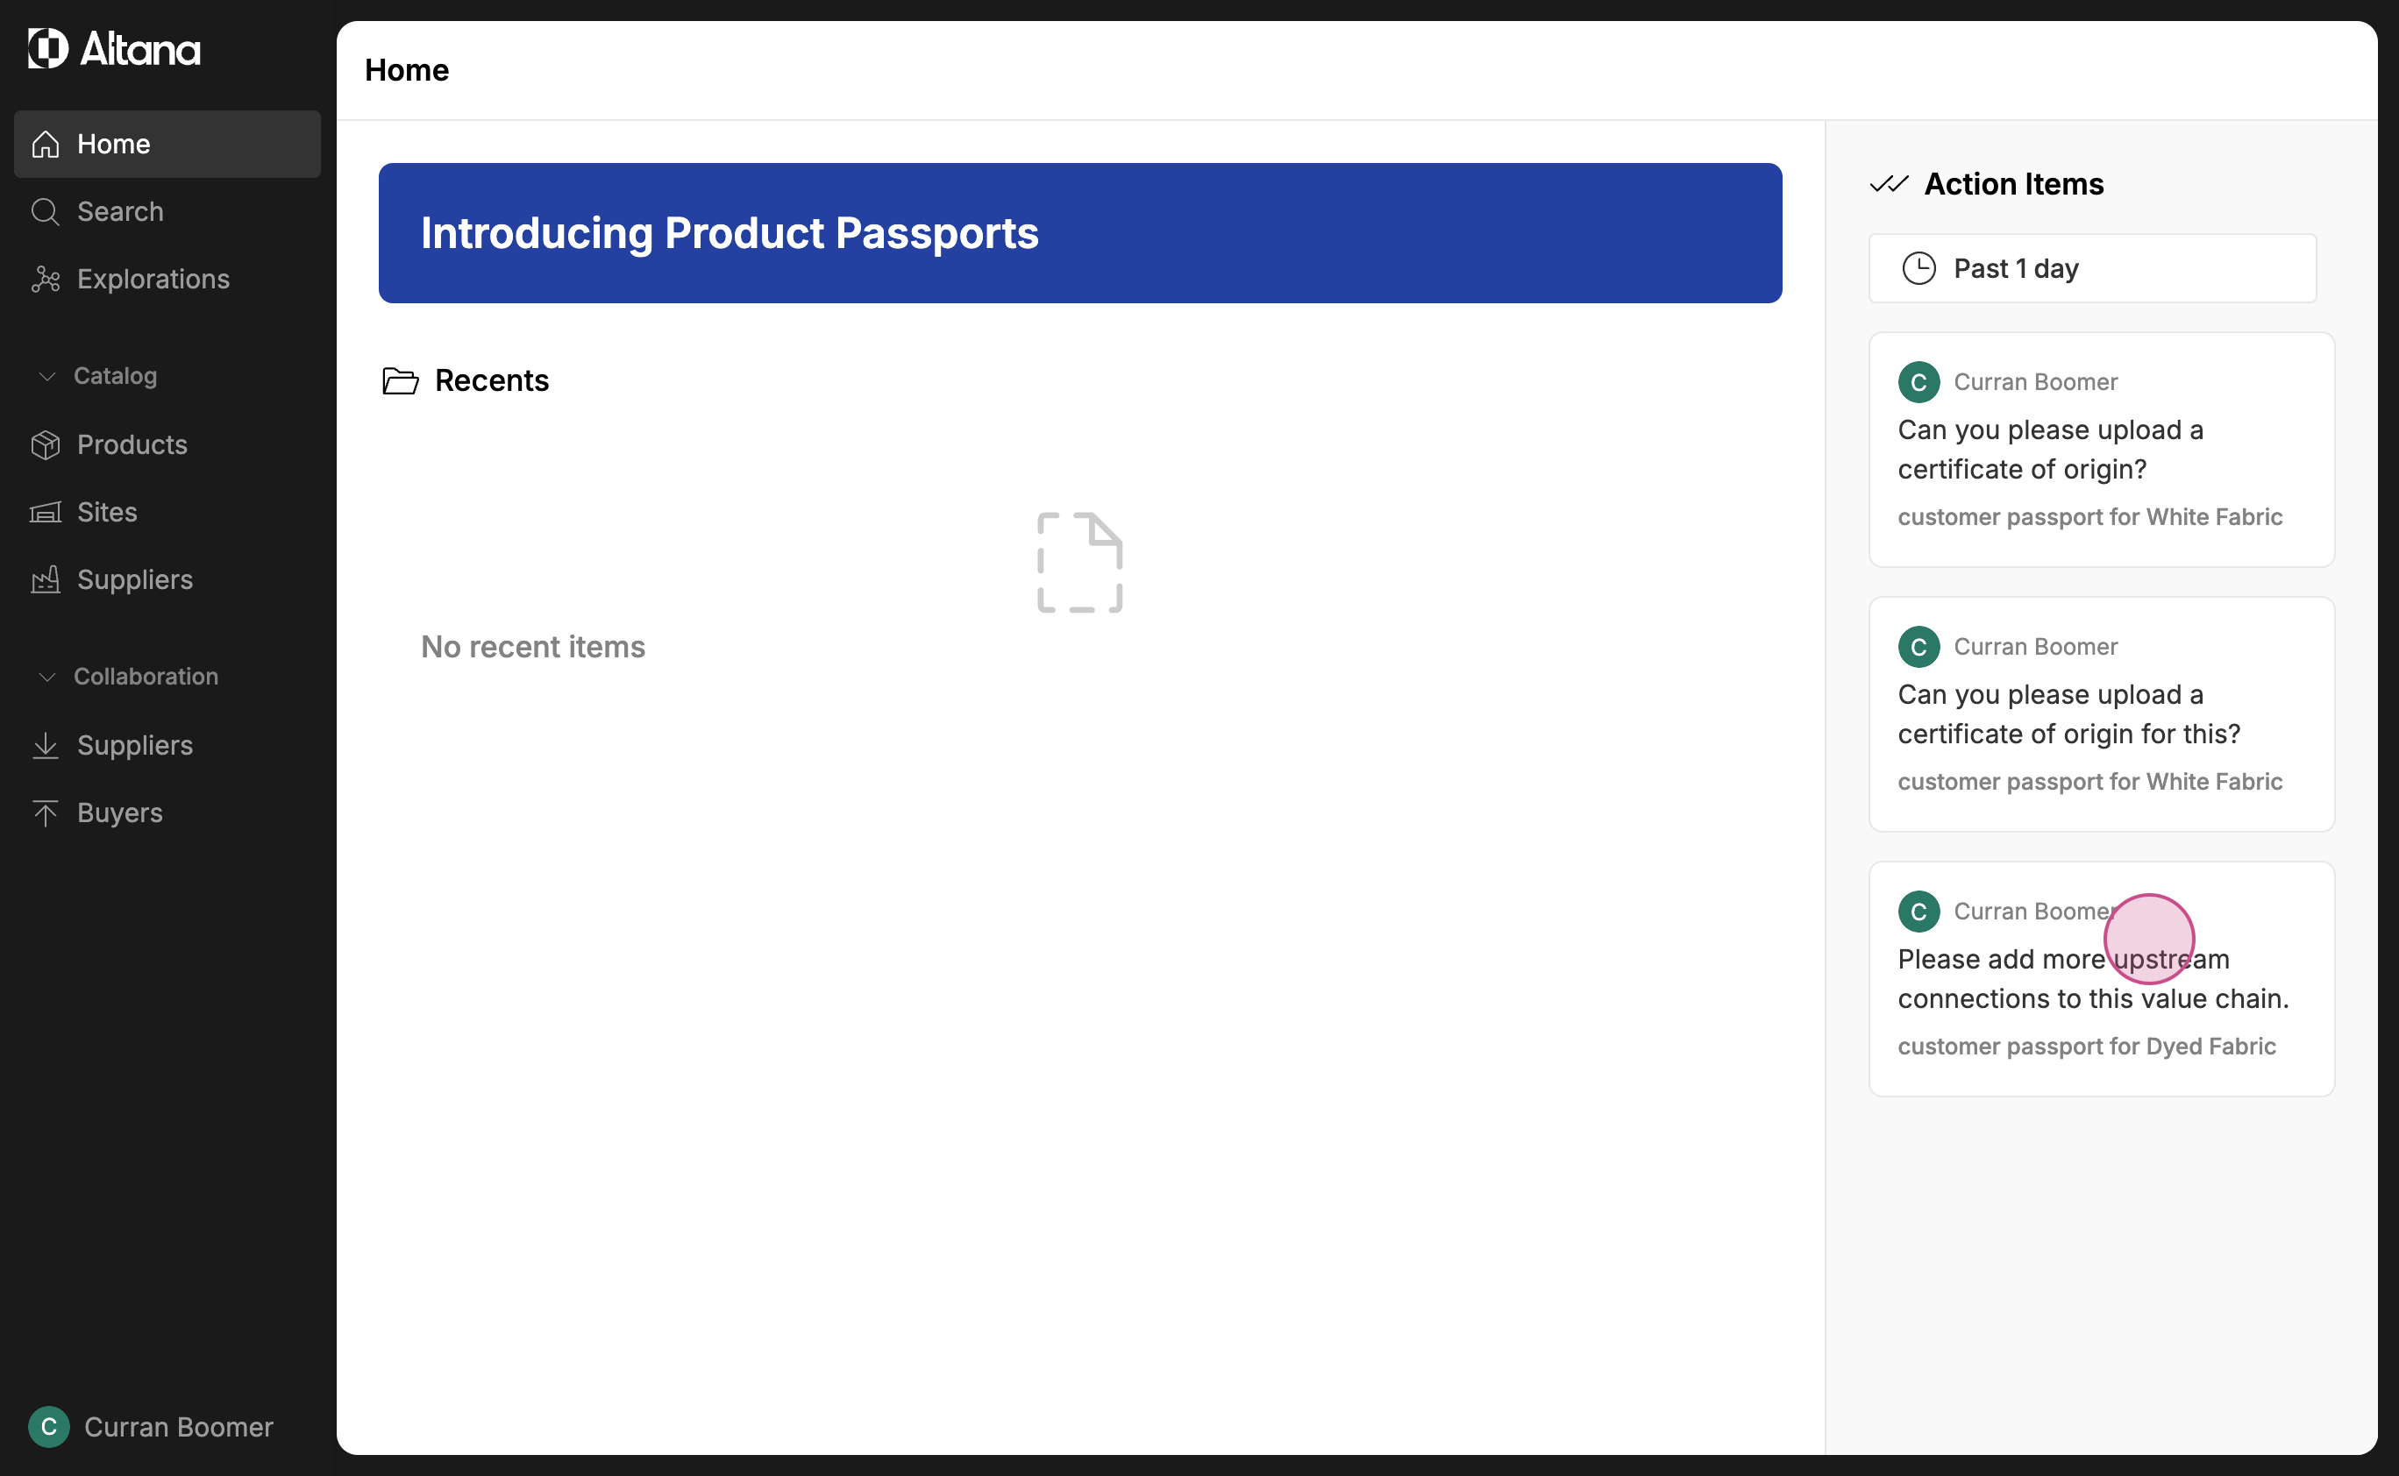Open first White Fabric certificate action item
2399x1476 pixels.
coord(2100,450)
